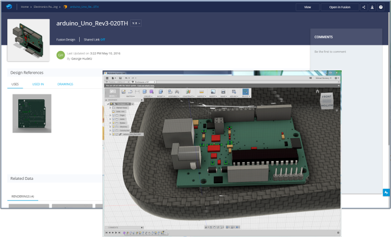Open the Help question mark icon
The width and height of the screenshot is (391, 237).
coord(380,7)
